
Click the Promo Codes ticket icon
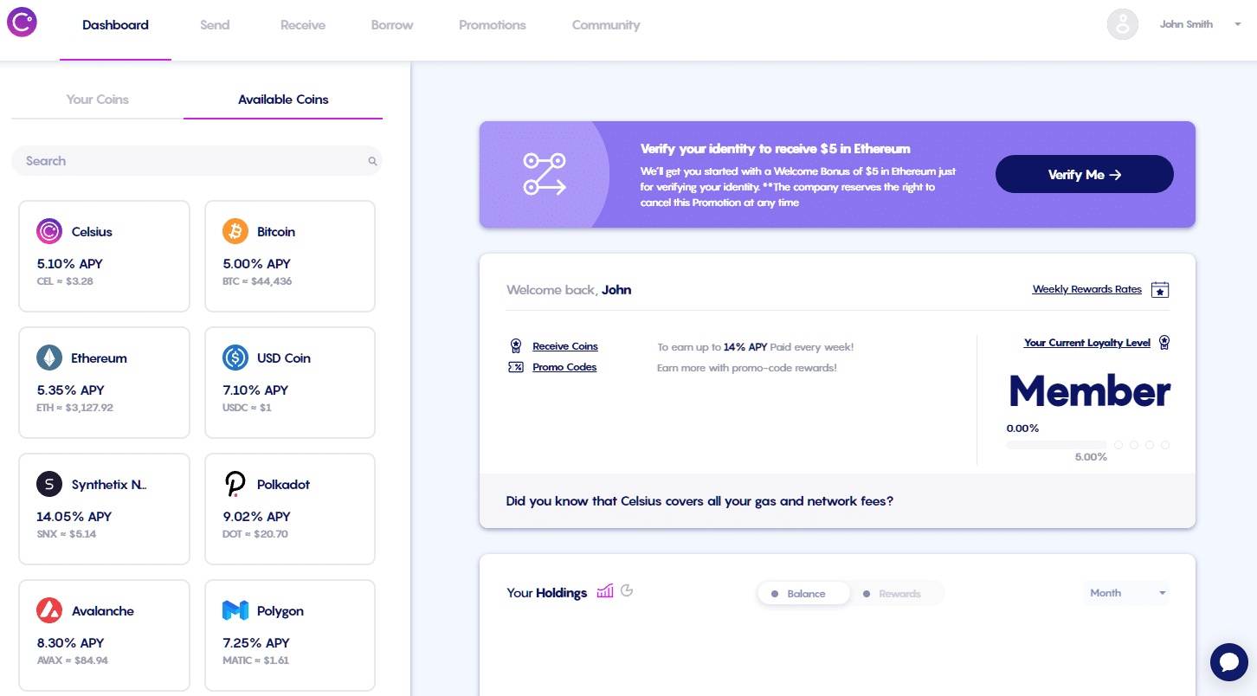tap(516, 367)
